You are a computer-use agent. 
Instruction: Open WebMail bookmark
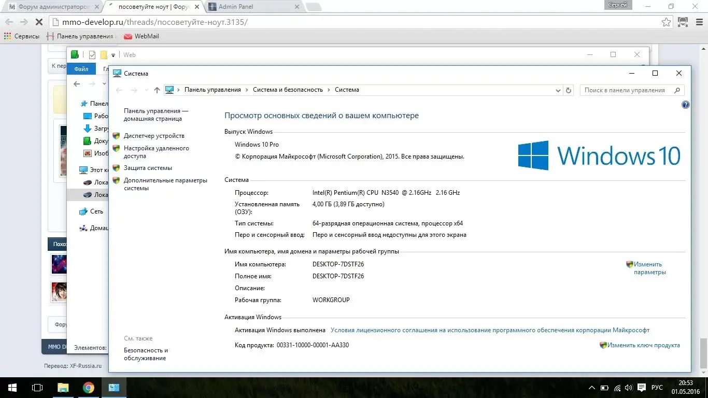141,36
